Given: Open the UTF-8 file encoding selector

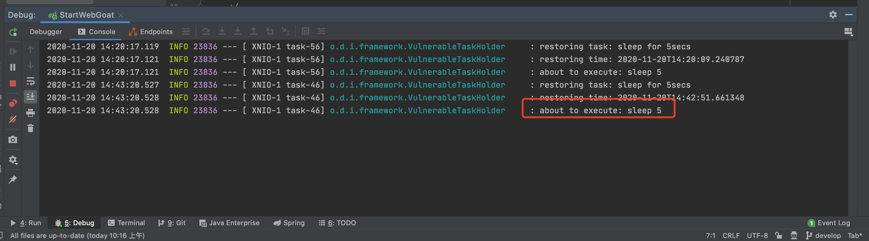Looking at the screenshot, I should 757,235.
